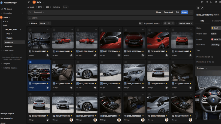Check the DI23_000128440 asset checkbox

click(30, 30)
